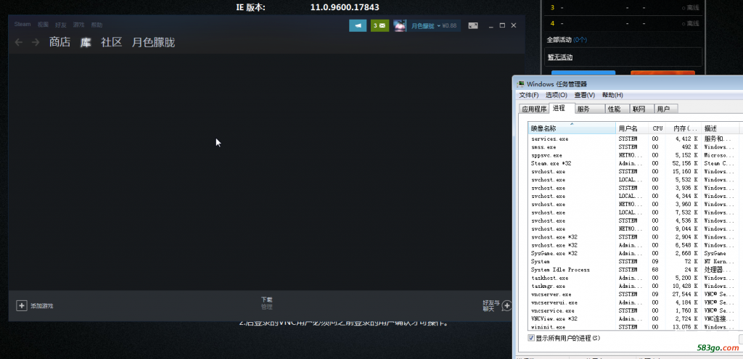Maximize the Steam window
Viewport: 743px width, 359px height.
tap(502, 25)
